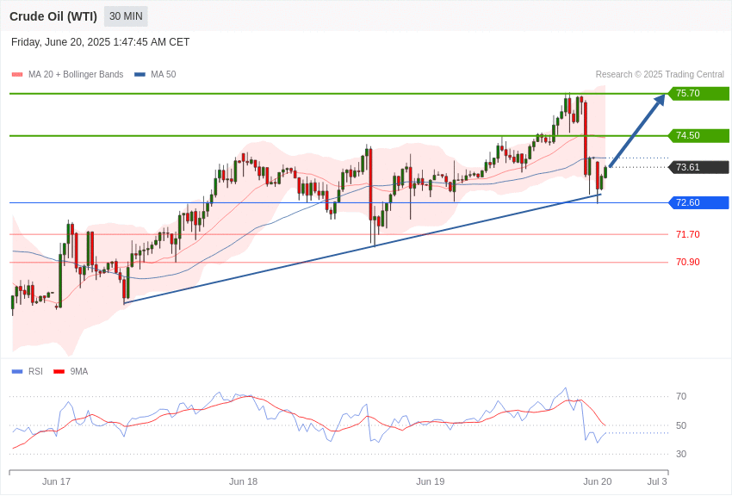Click the RSI 30 axis value

(681, 454)
